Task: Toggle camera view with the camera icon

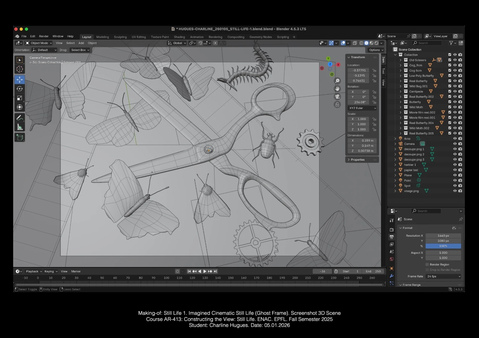Action: (x=337, y=97)
